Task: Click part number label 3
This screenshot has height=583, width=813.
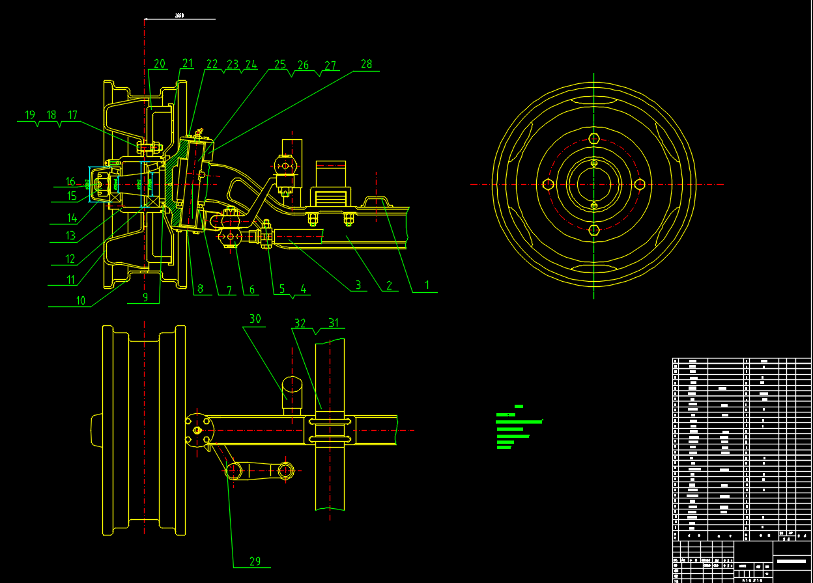Action: (x=358, y=285)
